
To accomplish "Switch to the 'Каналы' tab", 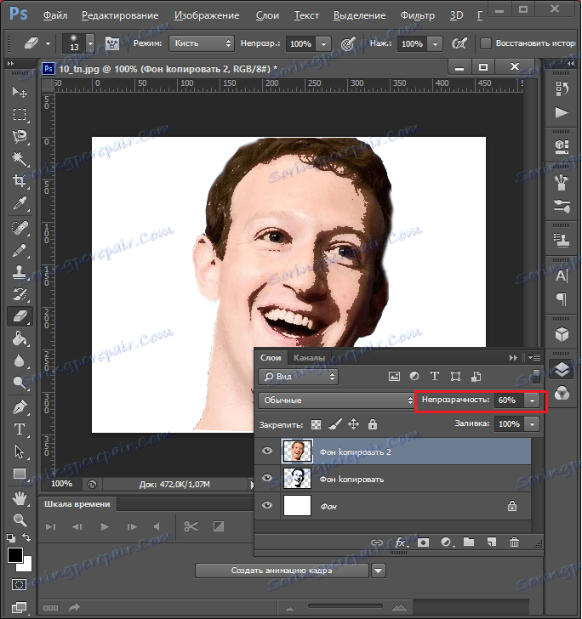I will (x=309, y=358).
